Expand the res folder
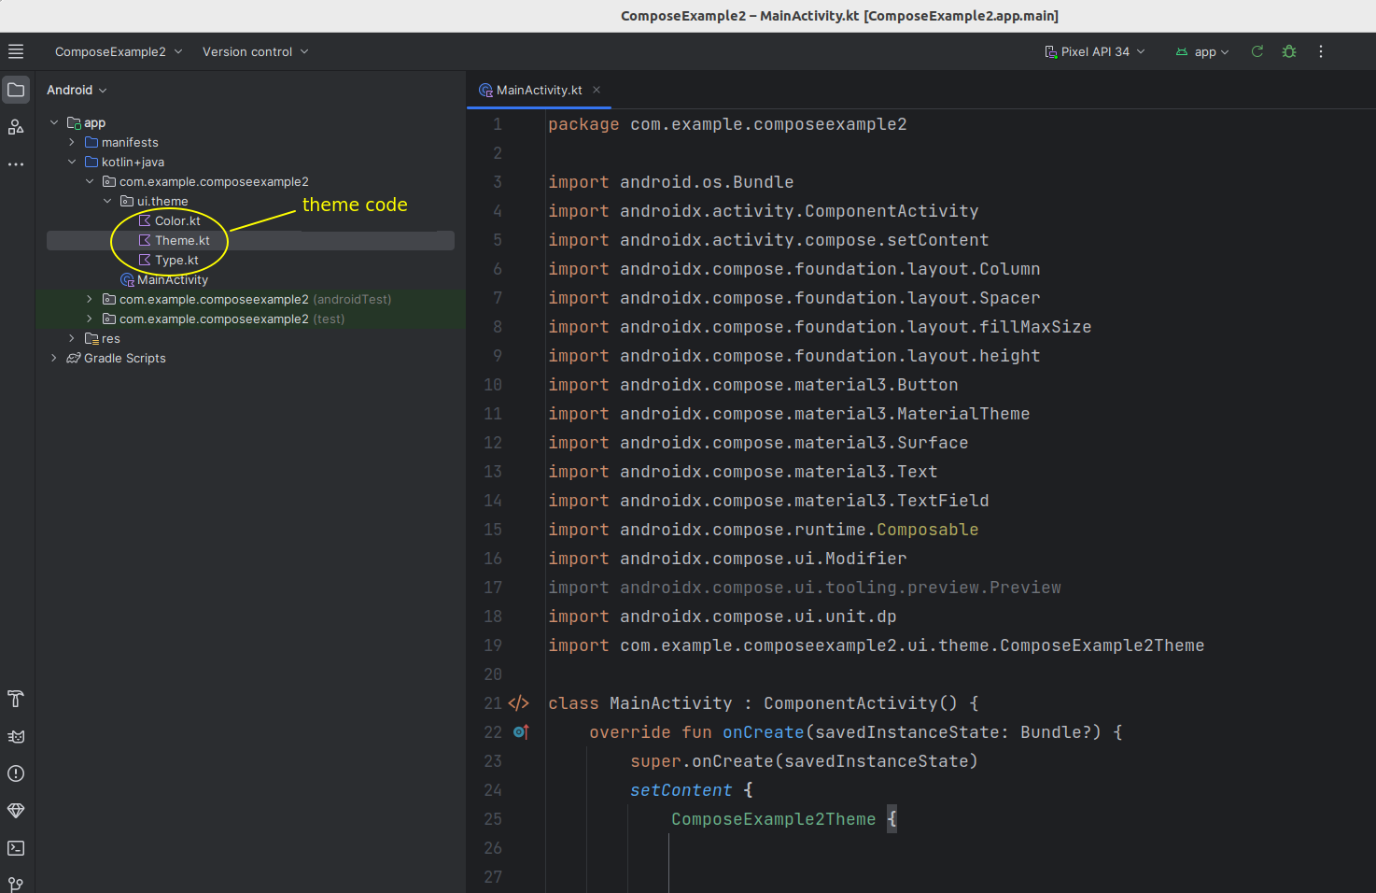Viewport: 1376px width, 893px height. click(72, 338)
